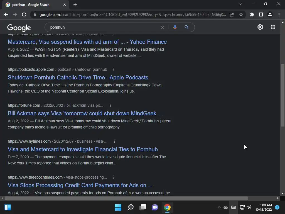Open Google quick settings gear

(260, 27)
